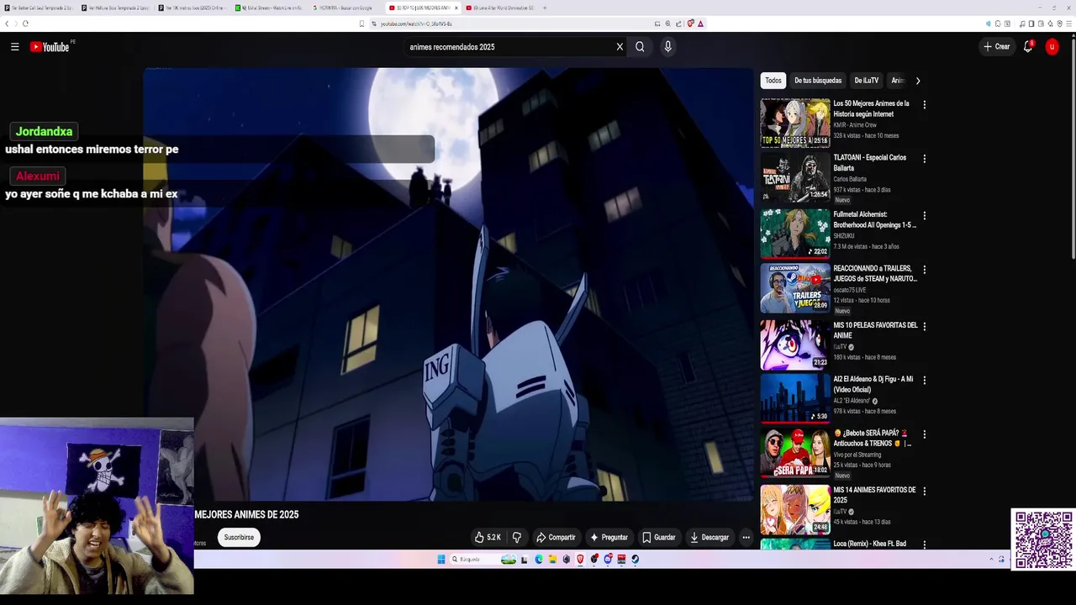Show more filter chips with right arrow

coord(917,81)
